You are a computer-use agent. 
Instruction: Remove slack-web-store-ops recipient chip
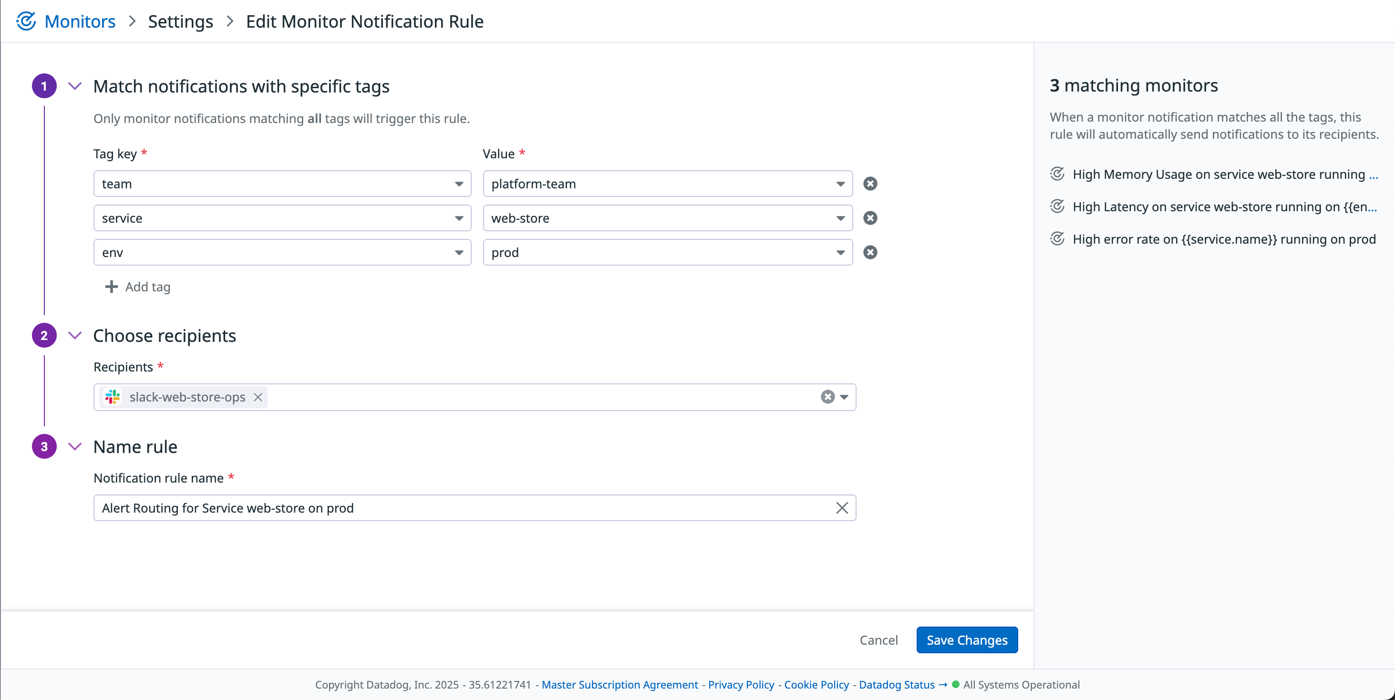[x=258, y=397]
